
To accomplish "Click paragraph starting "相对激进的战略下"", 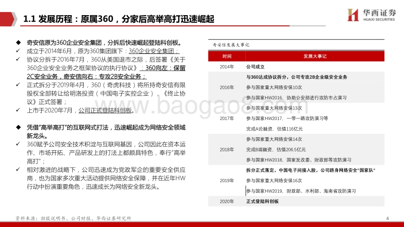I will (x=106, y=179).
